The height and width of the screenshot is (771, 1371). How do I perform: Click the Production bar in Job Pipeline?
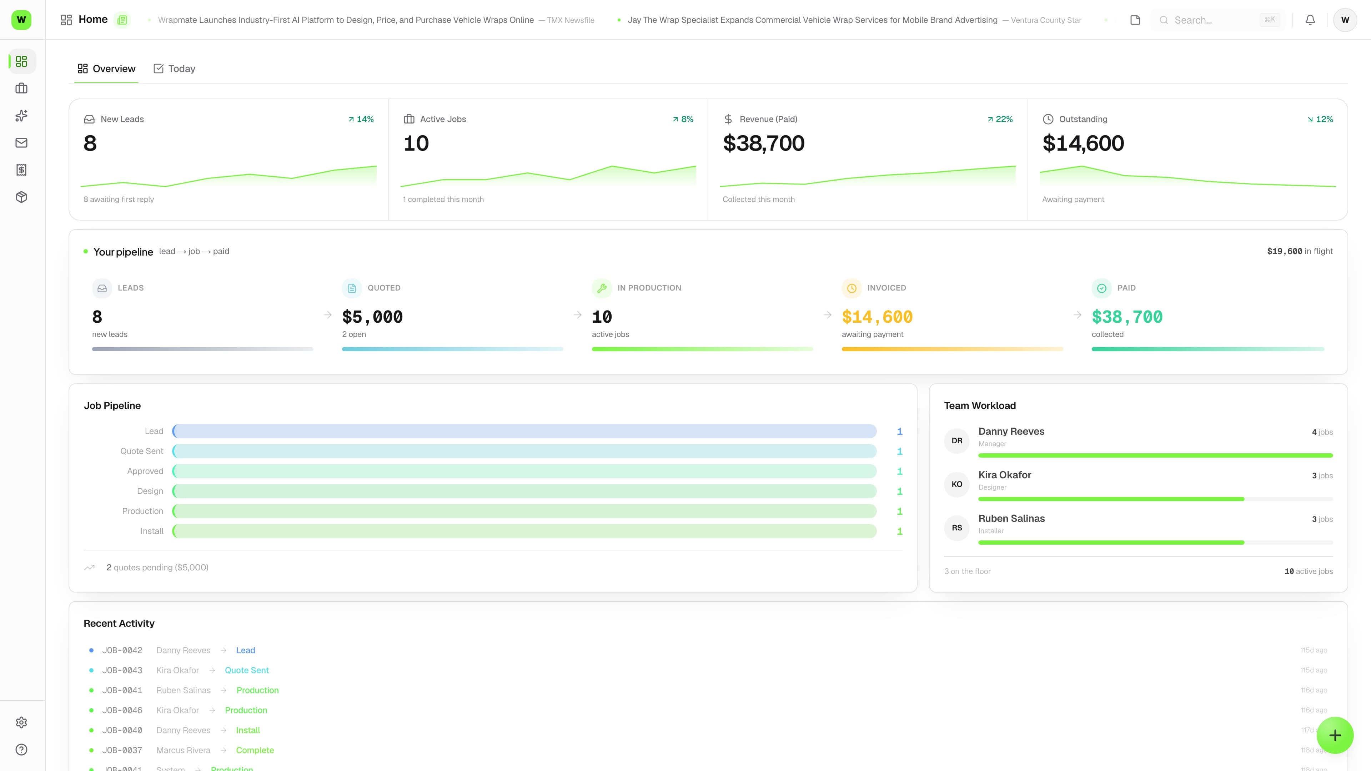(524, 511)
